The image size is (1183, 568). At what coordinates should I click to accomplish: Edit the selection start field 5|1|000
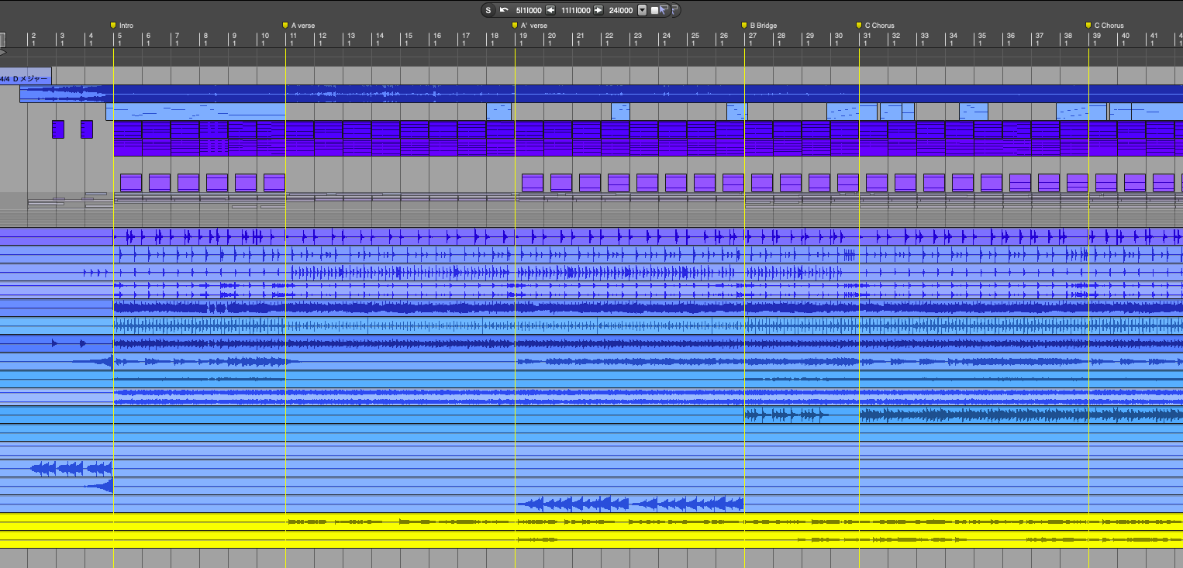click(x=529, y=10)
